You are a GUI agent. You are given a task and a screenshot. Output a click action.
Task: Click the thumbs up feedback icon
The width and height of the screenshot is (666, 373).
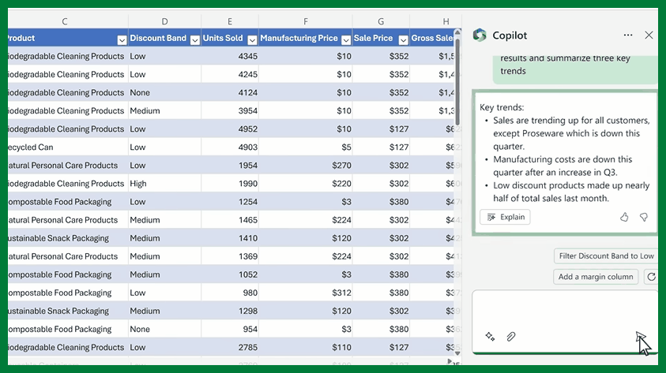625,217
